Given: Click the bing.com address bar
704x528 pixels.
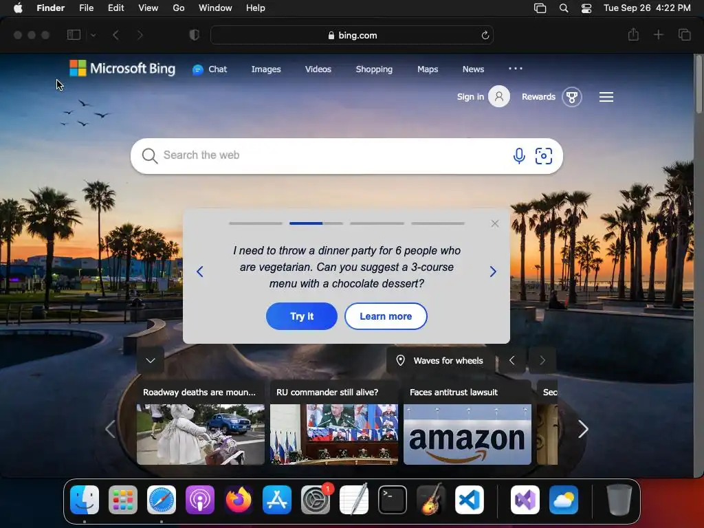Looking at the screenshot, I should click(352, 35).
